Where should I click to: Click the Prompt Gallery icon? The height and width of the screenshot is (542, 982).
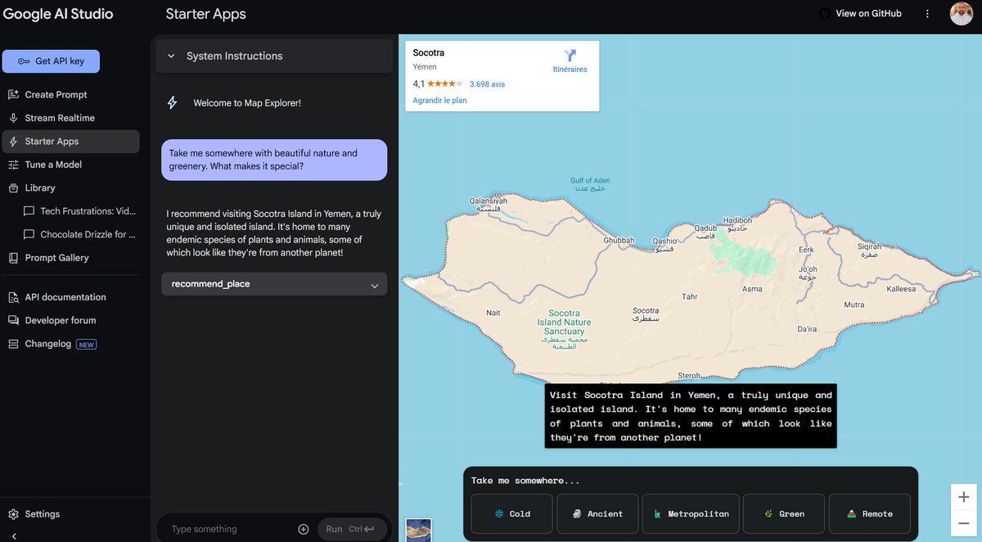pyautogui.click(x=13, y=258)
